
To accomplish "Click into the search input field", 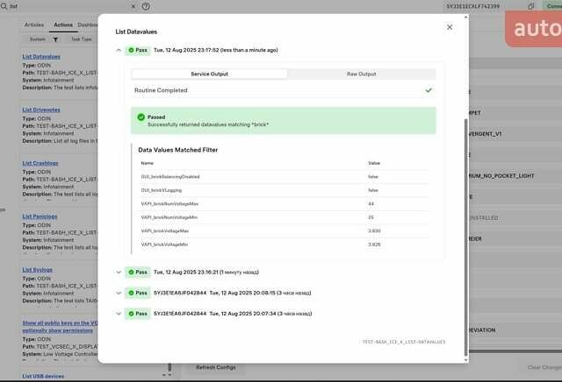I will (70, 6).
